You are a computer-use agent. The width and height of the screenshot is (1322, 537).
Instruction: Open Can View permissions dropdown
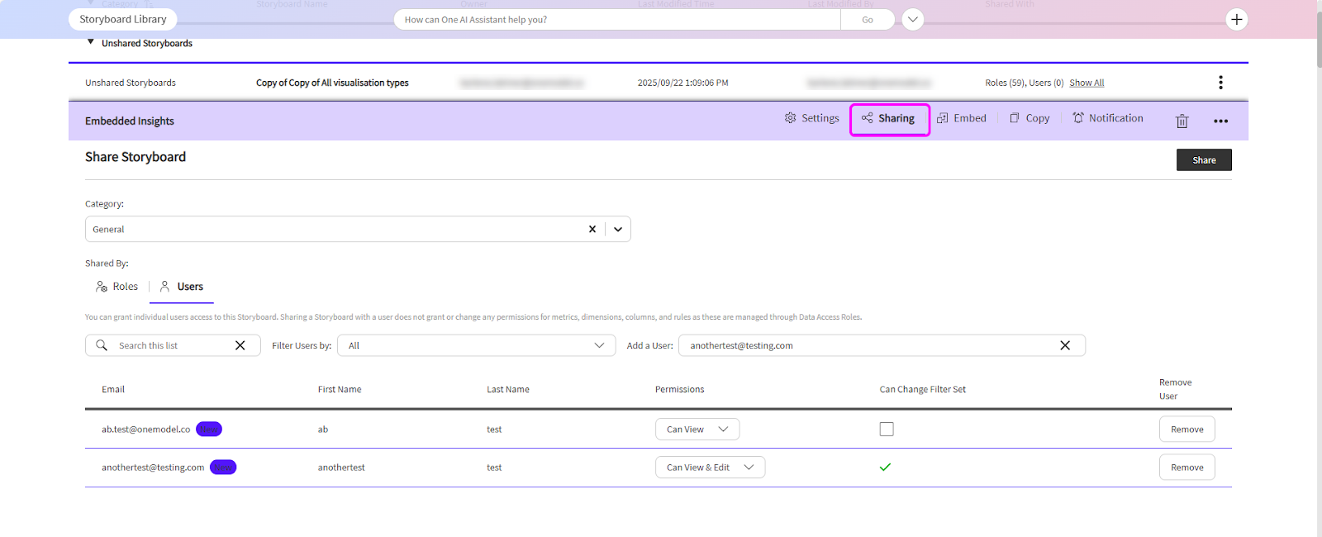[697, 430]
